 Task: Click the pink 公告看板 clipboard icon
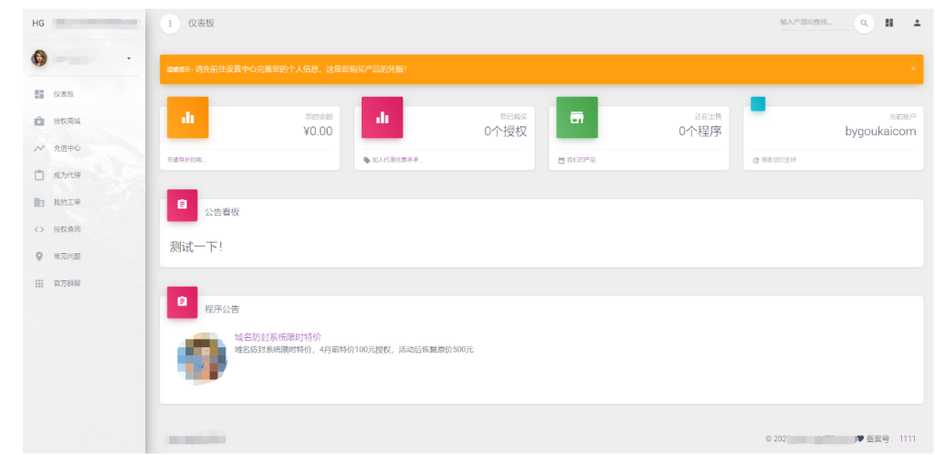(182, 205)
